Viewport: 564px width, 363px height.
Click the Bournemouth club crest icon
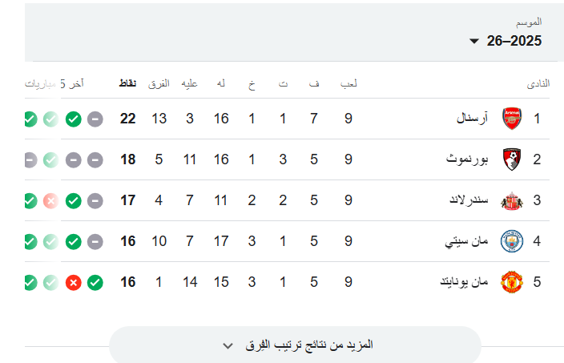pos(511,159)
